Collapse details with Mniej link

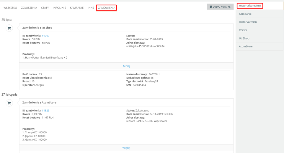tap(126, 66)
